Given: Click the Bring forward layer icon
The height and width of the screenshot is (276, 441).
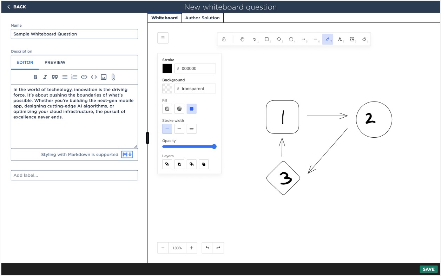Looking at the screenshot, I should (191, 164).
